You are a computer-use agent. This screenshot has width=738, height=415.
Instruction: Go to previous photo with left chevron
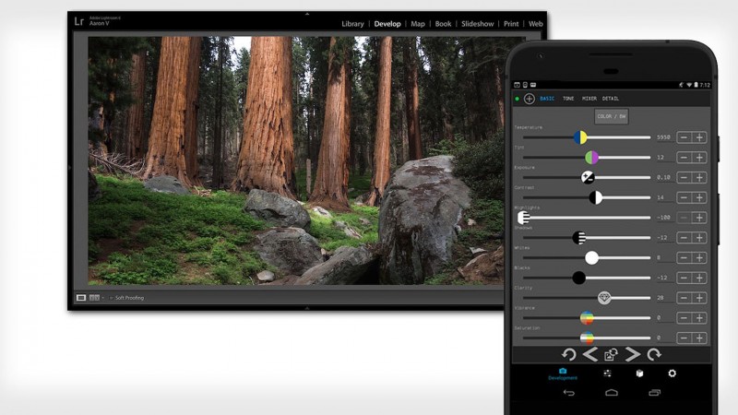click(x=590, y=354)
